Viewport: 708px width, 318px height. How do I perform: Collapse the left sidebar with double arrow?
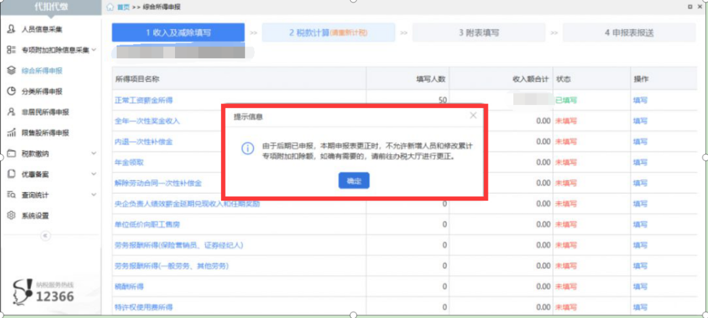(x=45, y=235)
